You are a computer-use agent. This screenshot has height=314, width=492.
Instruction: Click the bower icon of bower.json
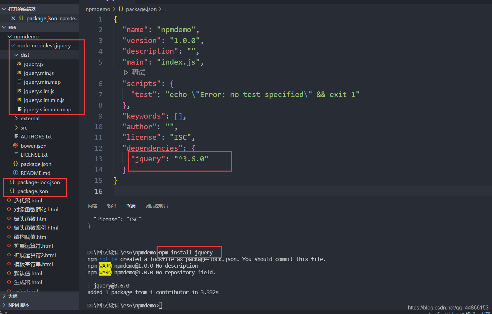(16, 145)
